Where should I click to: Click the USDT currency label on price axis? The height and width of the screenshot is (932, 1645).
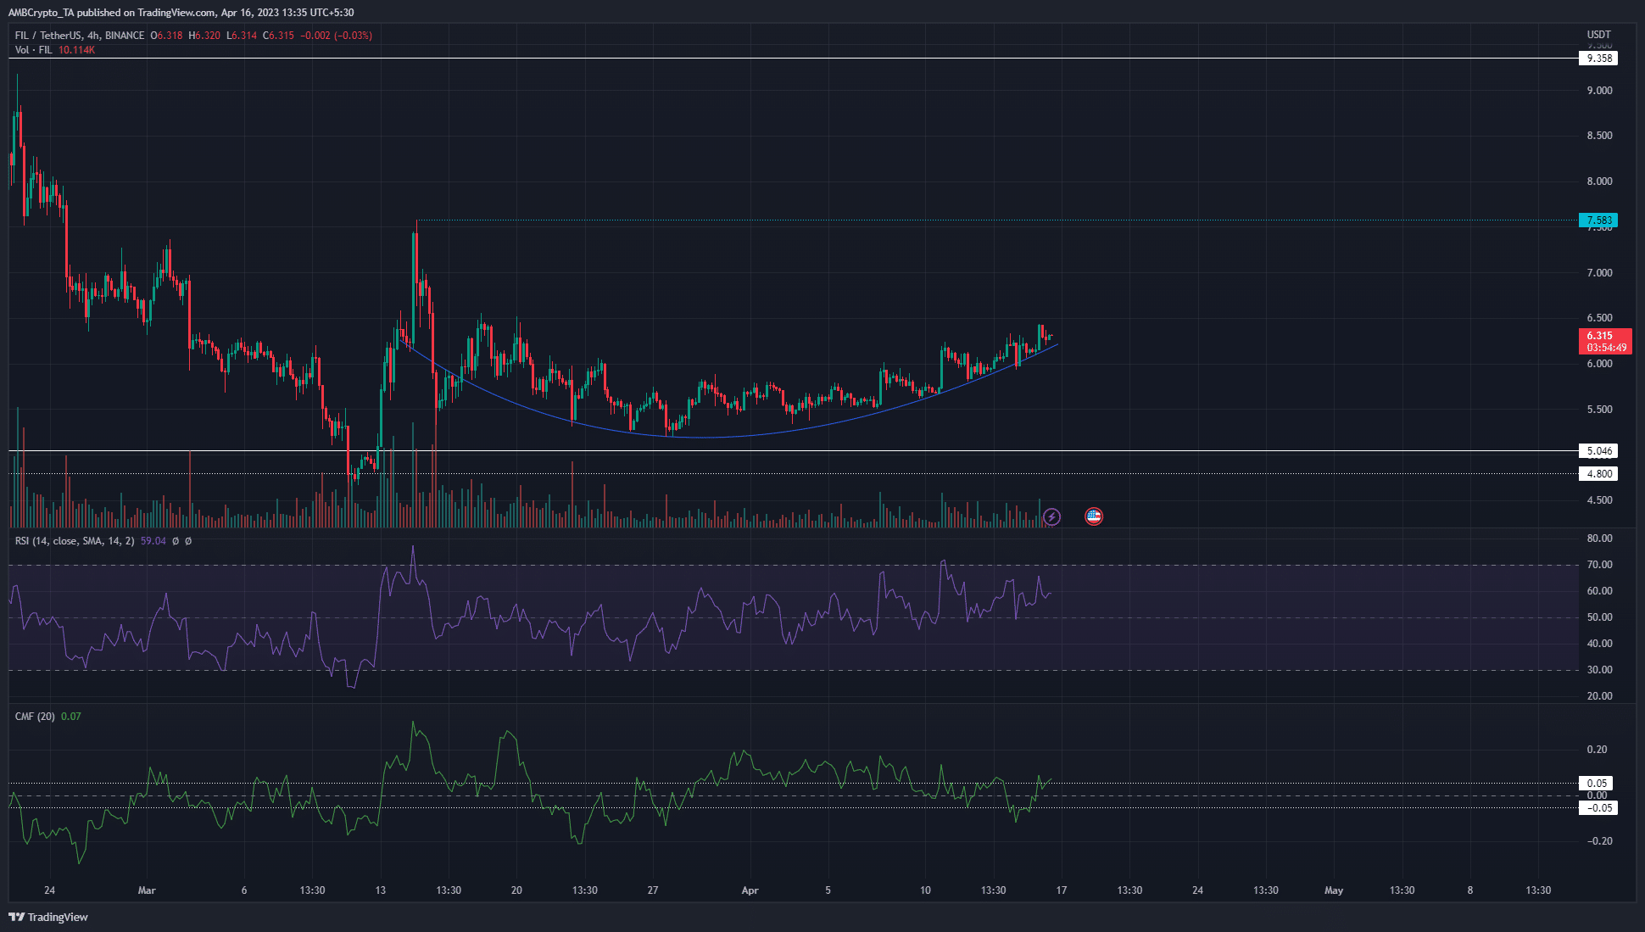[x=1598, y=35]
